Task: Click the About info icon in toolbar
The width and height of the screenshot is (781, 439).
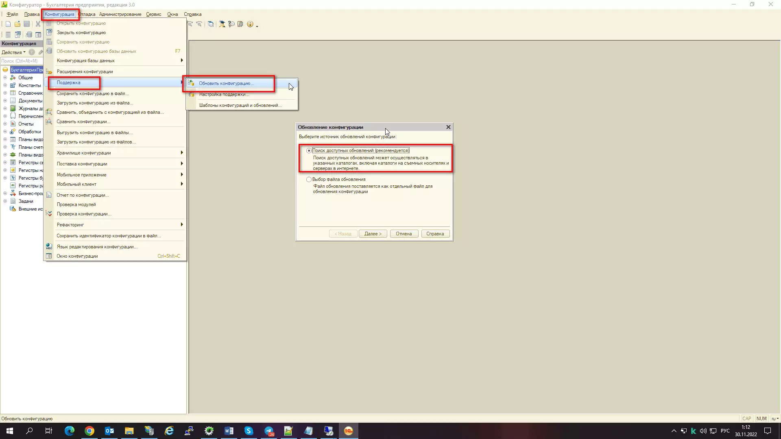Action: pyautogui.click(x=250, y=24)
